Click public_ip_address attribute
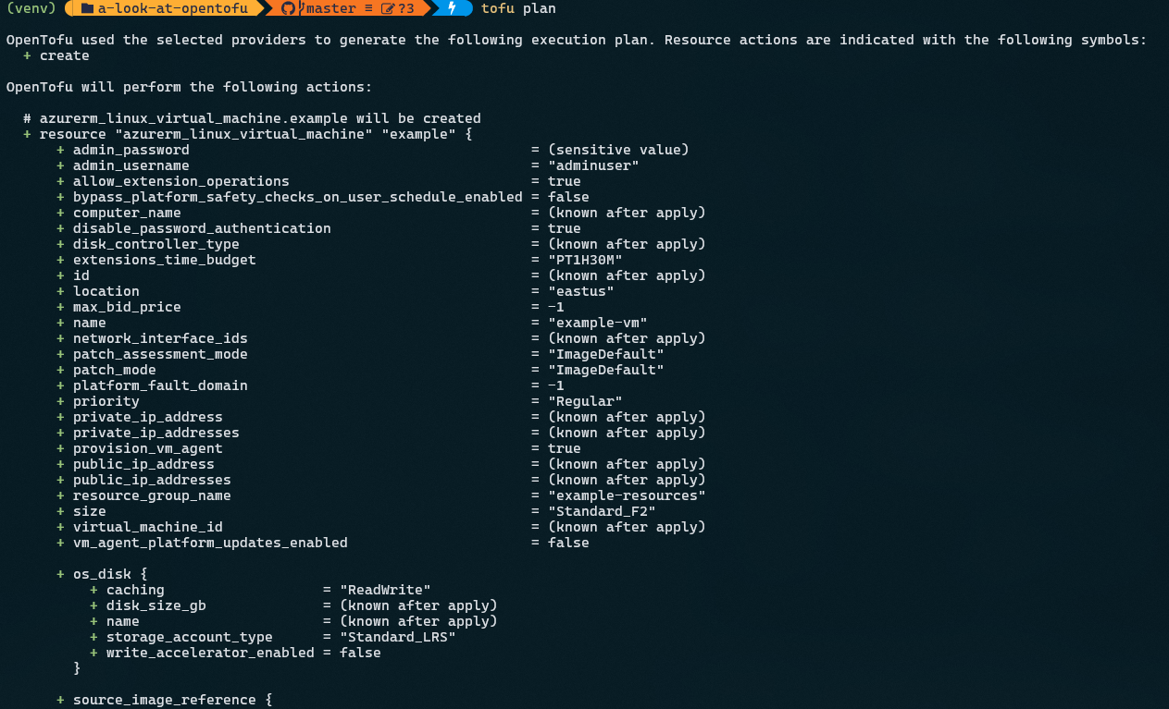The height and width of the screenshot is (709, 1169). click(143, 464)
